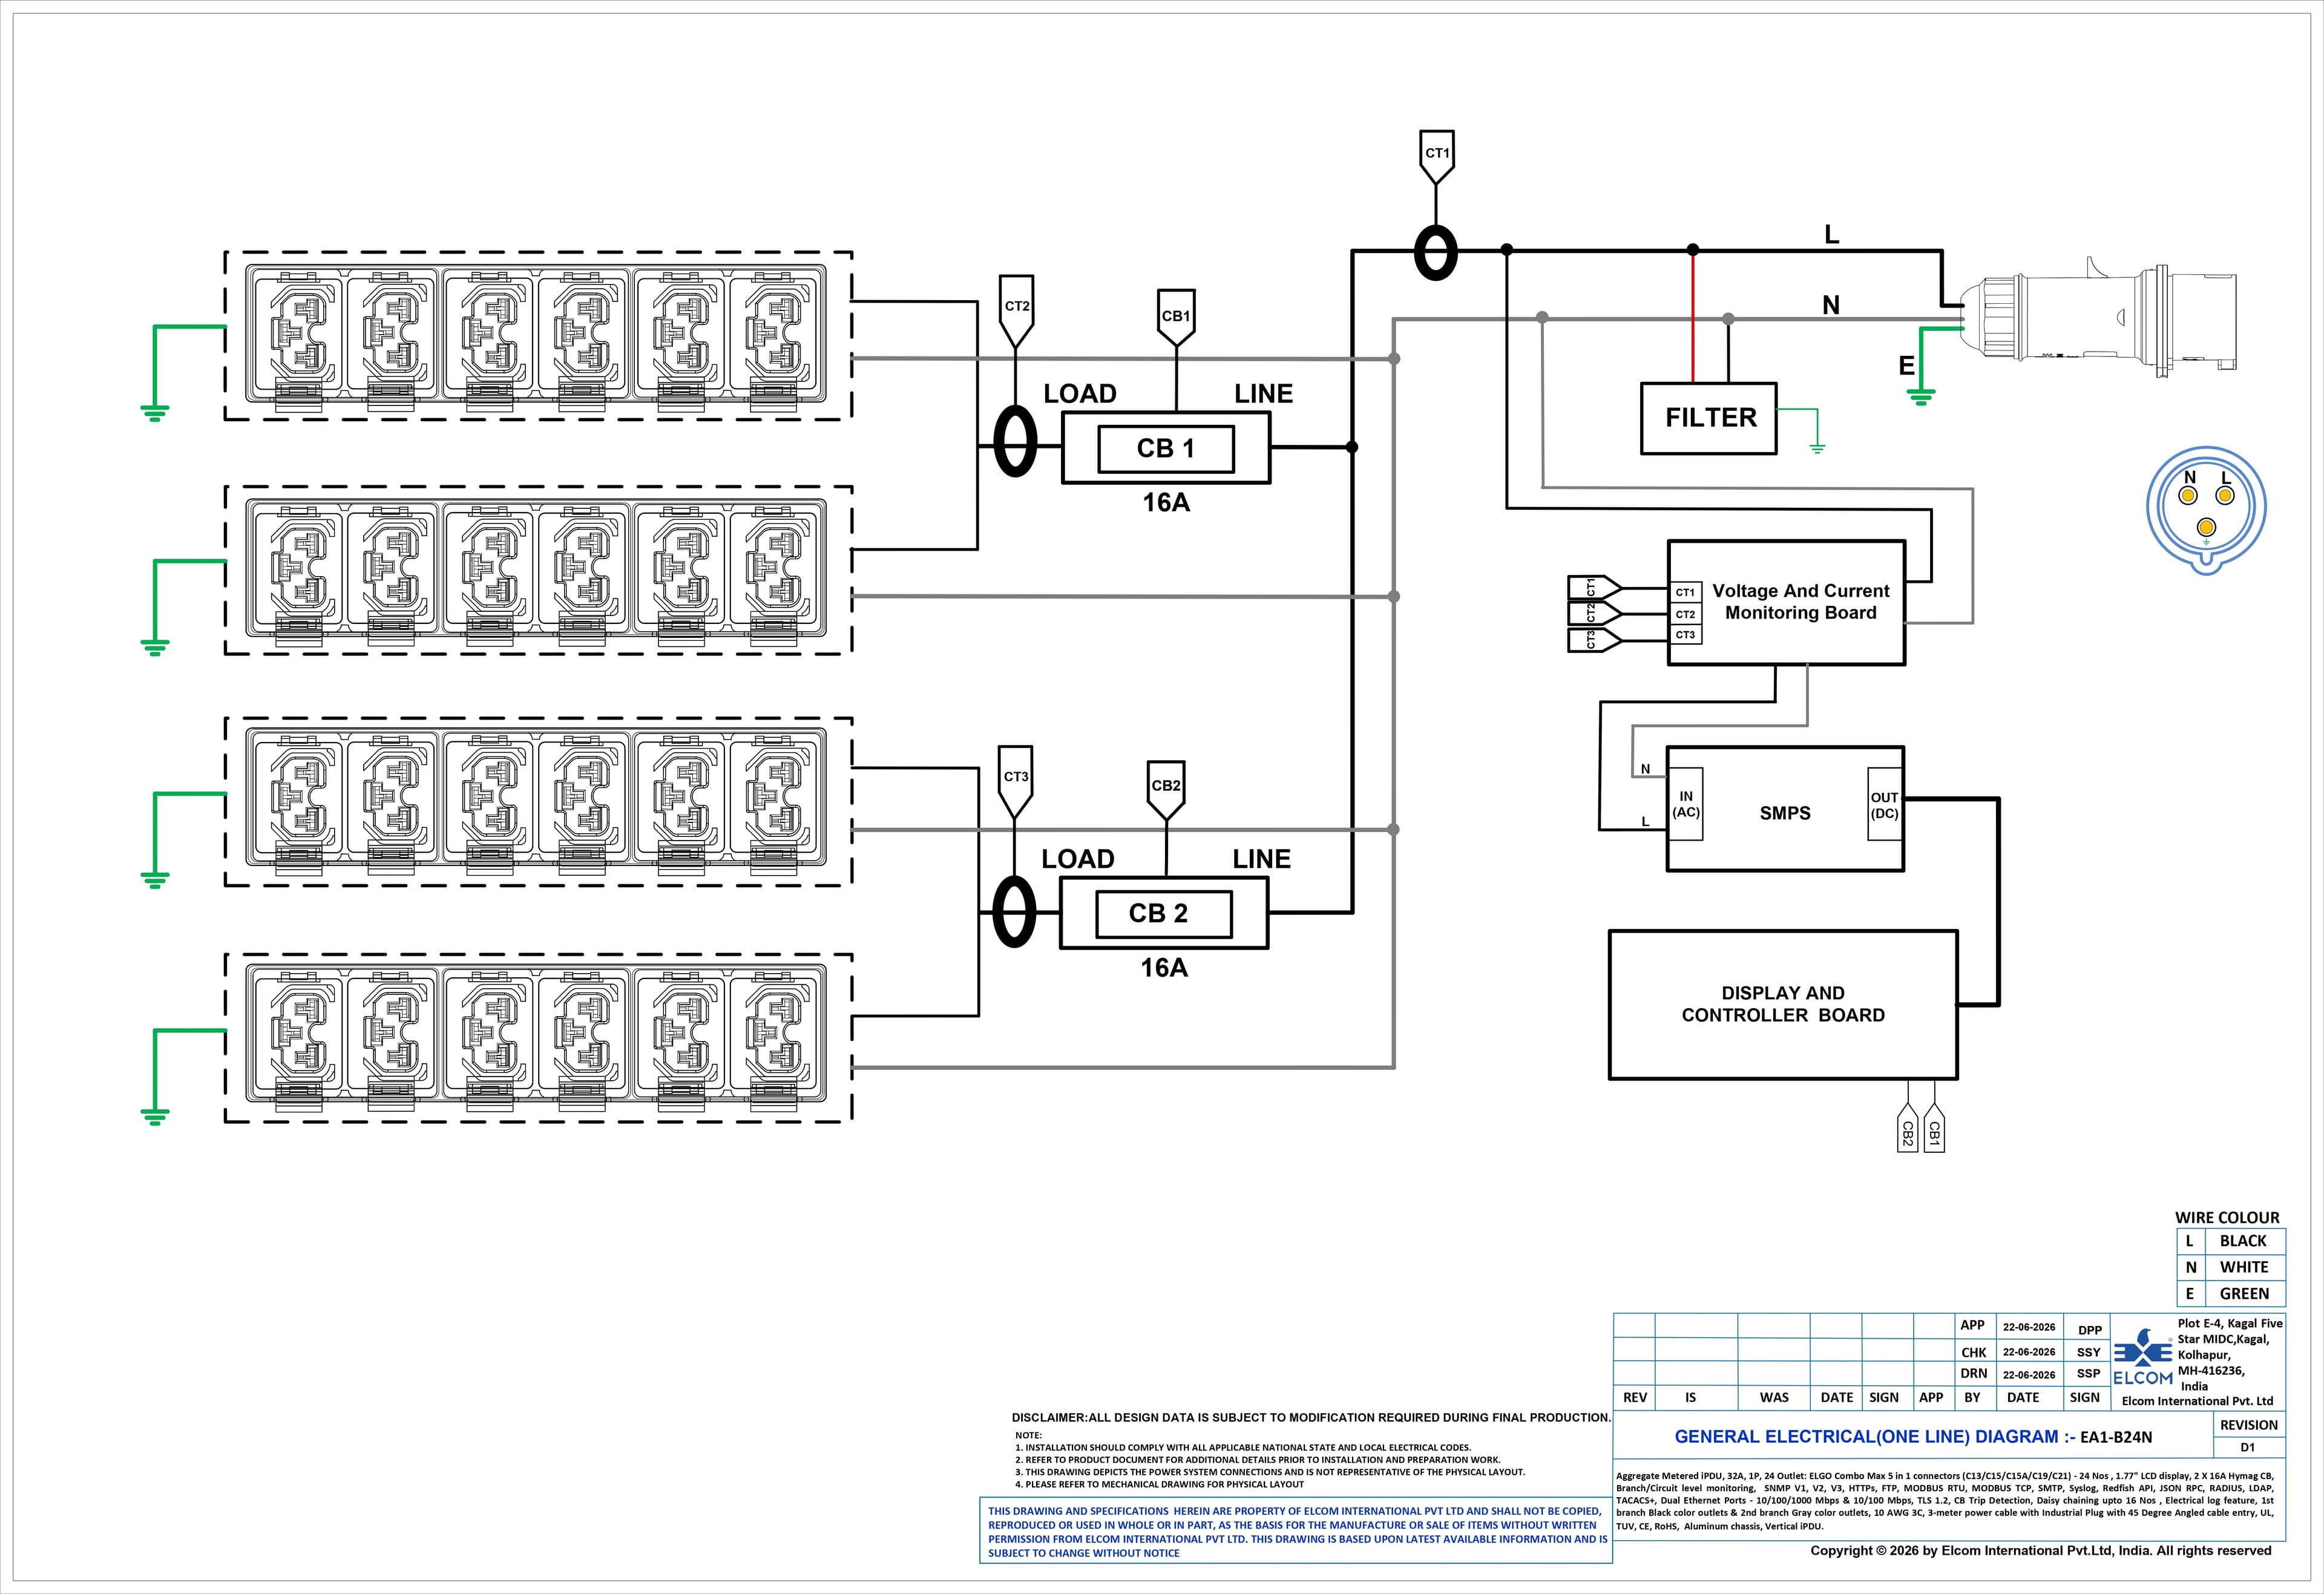Click the junction dot on CB 1 LINE side

point(1352,447)
